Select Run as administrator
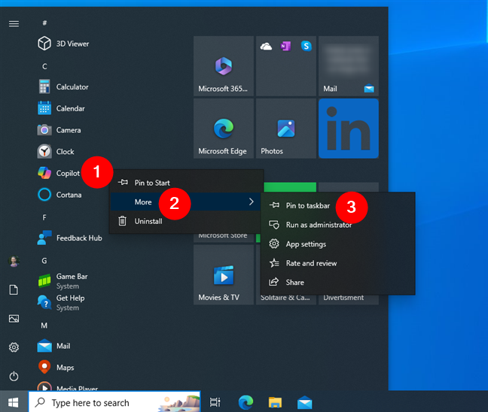The image size is (488, 412). [318, 225]
